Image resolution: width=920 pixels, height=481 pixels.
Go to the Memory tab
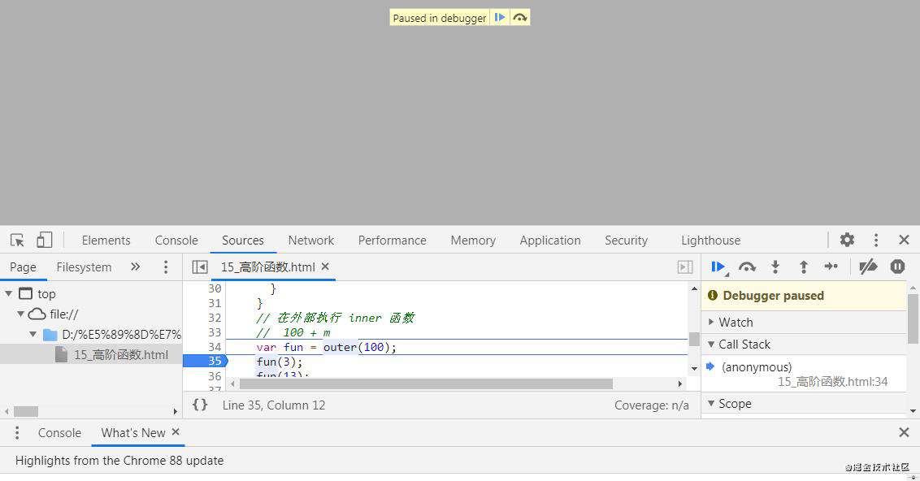473,240
